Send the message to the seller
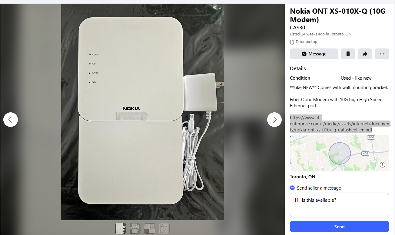 [339, 227]
